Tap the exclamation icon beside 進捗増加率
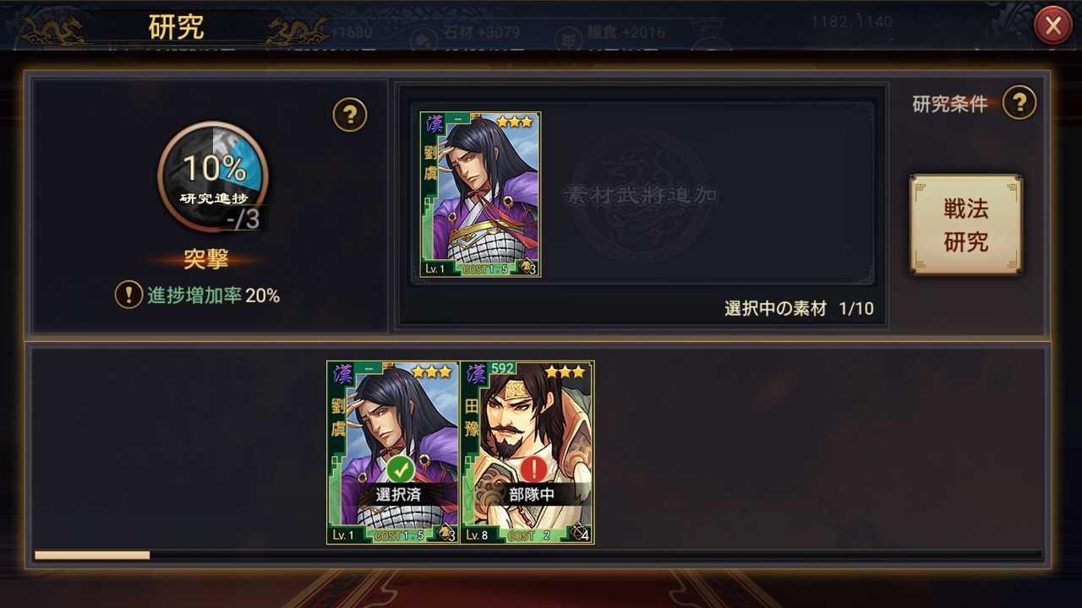The image size is (1082, 608). [128, 295]
